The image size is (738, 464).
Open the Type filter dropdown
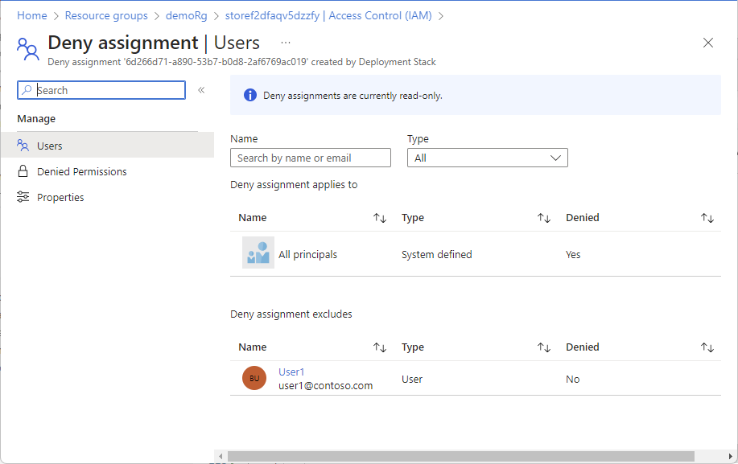487,158
